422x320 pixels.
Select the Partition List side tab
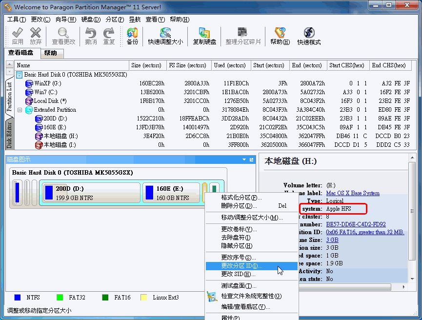coord(9,97)
